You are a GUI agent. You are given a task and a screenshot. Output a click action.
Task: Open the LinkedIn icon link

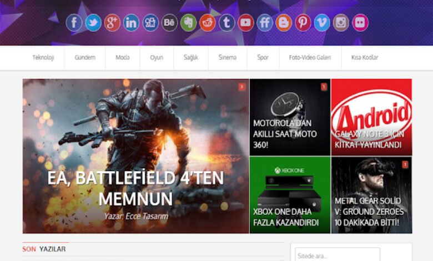click(131, 23)
